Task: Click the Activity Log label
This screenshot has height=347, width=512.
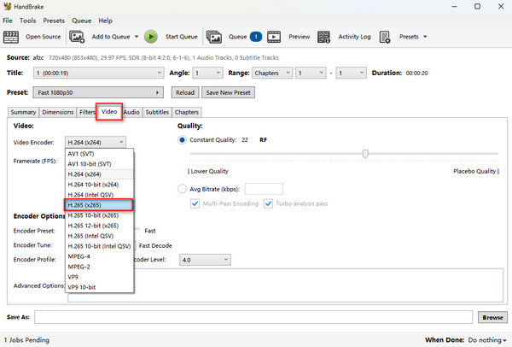Action: click(355, 37)
